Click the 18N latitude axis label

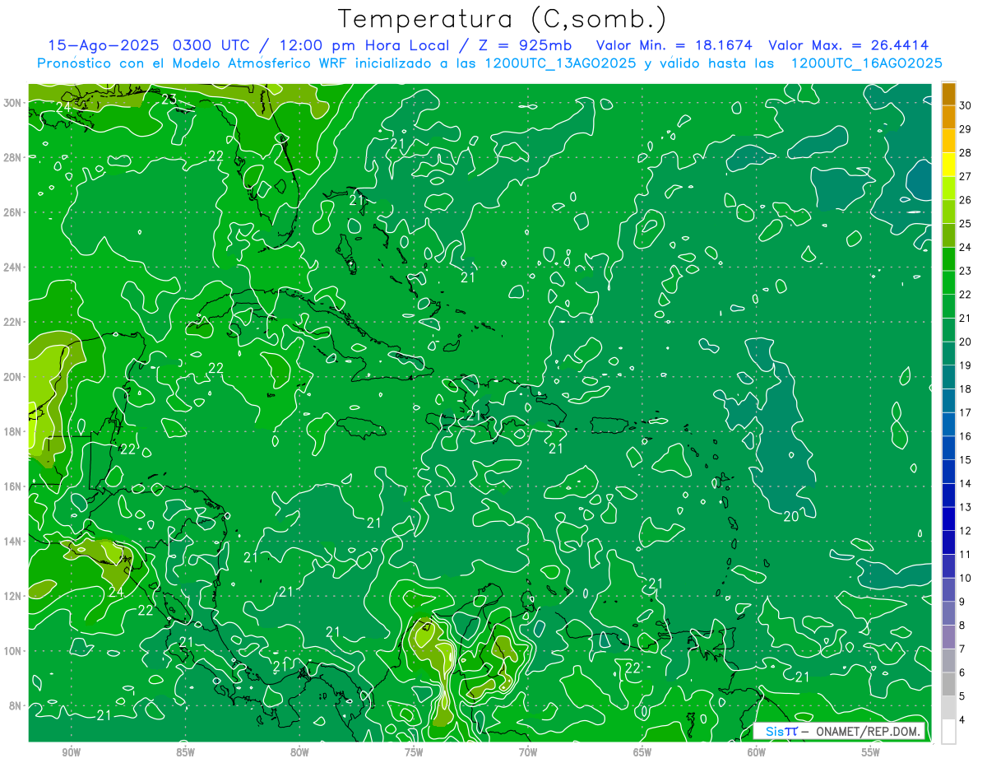(12, 431)
